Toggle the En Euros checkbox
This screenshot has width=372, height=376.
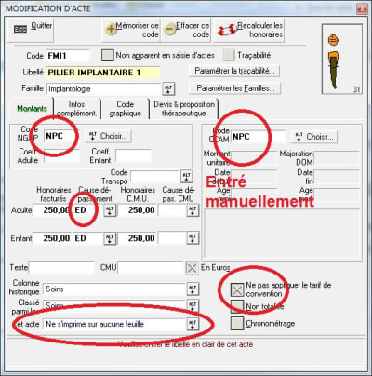click(x=192, y=267)
